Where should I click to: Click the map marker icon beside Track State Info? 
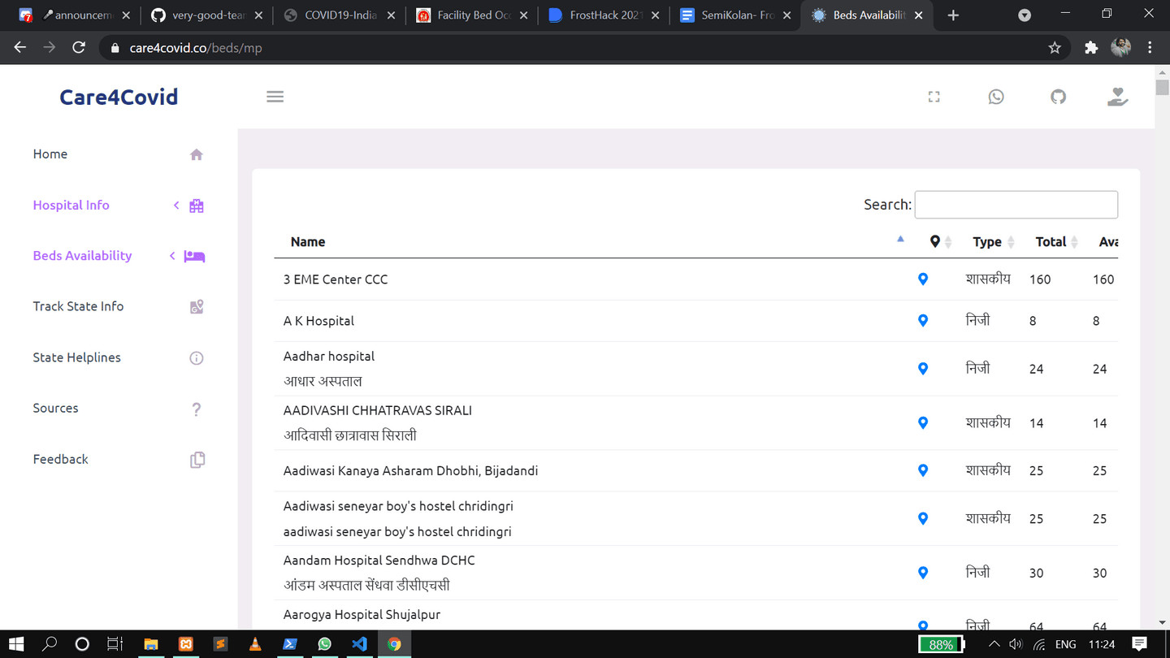[197, 307]
